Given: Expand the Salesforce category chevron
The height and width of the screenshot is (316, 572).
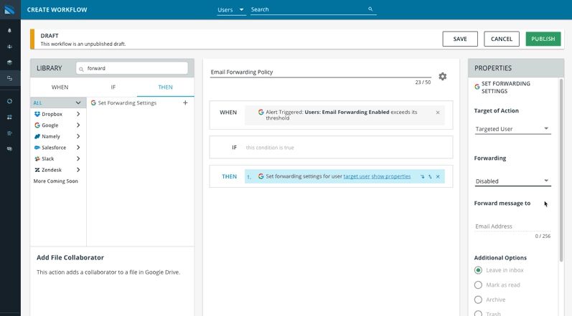Looking at the screenshot, I should click(78, 148).
